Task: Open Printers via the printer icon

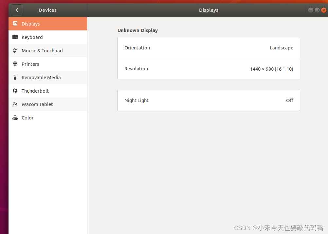Action: (x=15, y=64)
